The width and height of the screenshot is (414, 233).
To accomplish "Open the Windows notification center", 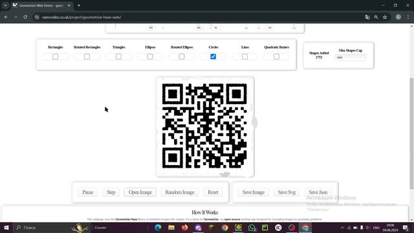I will tap(406, 227).
